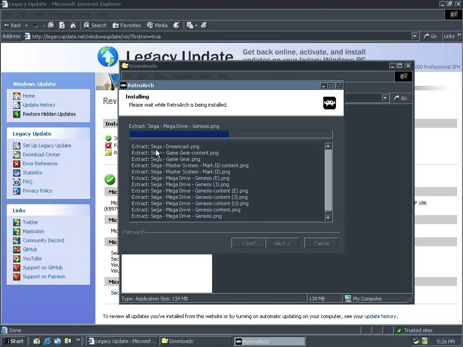Viewport: 463px width, 347px height.
Task: Click Go in the Downloads window
Action: [401, 98]
